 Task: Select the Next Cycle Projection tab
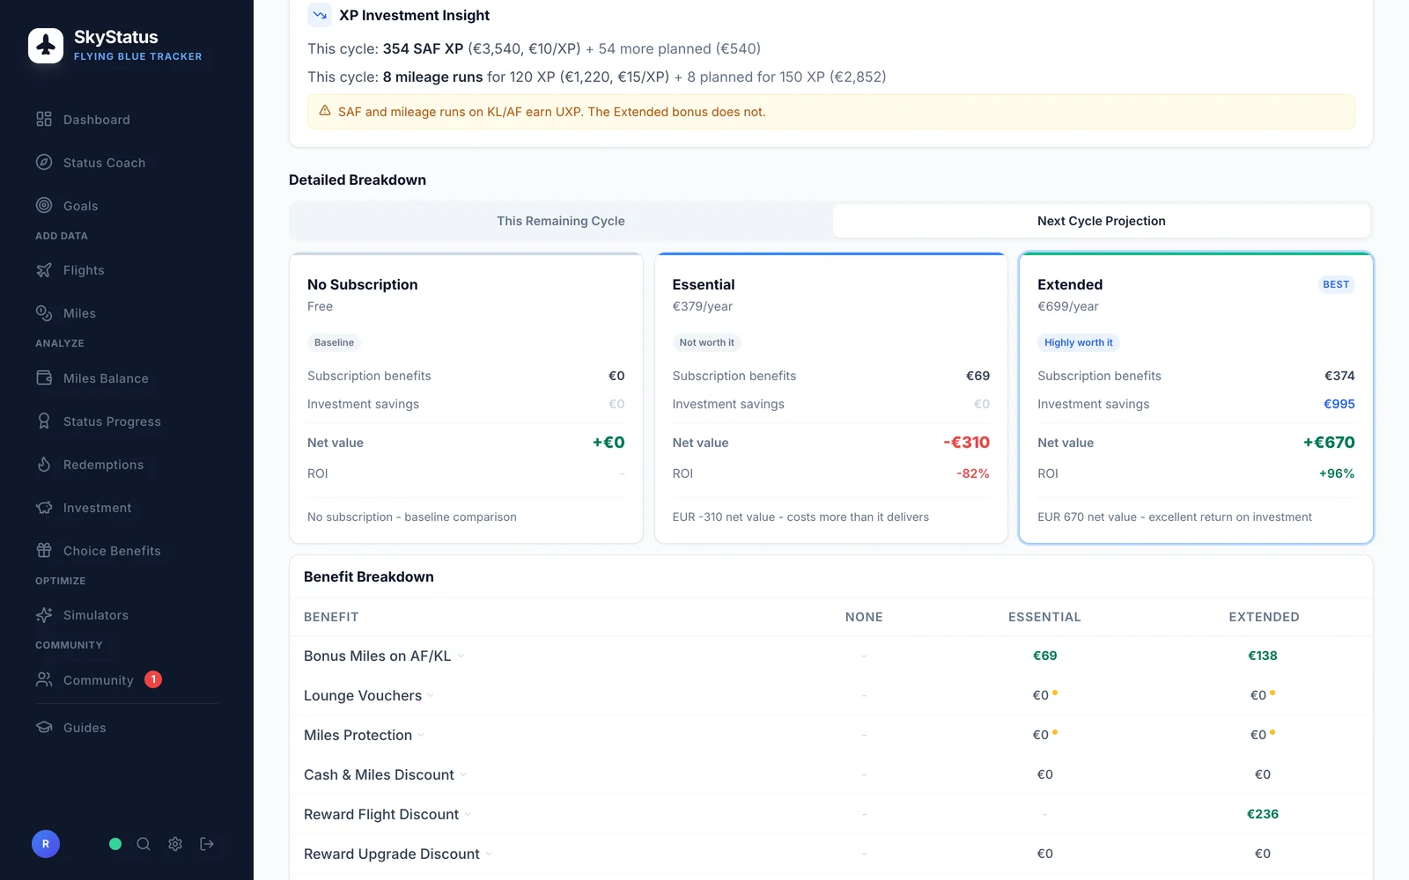pos(1102,221)
